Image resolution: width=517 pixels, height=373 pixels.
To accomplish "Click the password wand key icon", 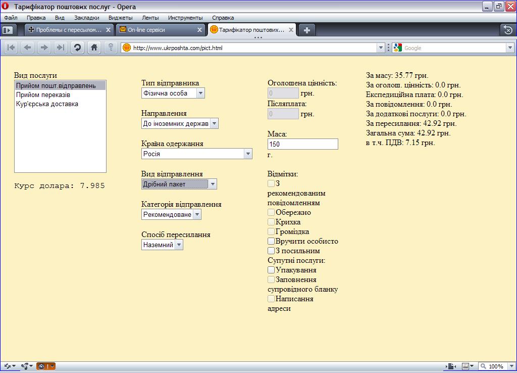I will [x=111, y=48].
